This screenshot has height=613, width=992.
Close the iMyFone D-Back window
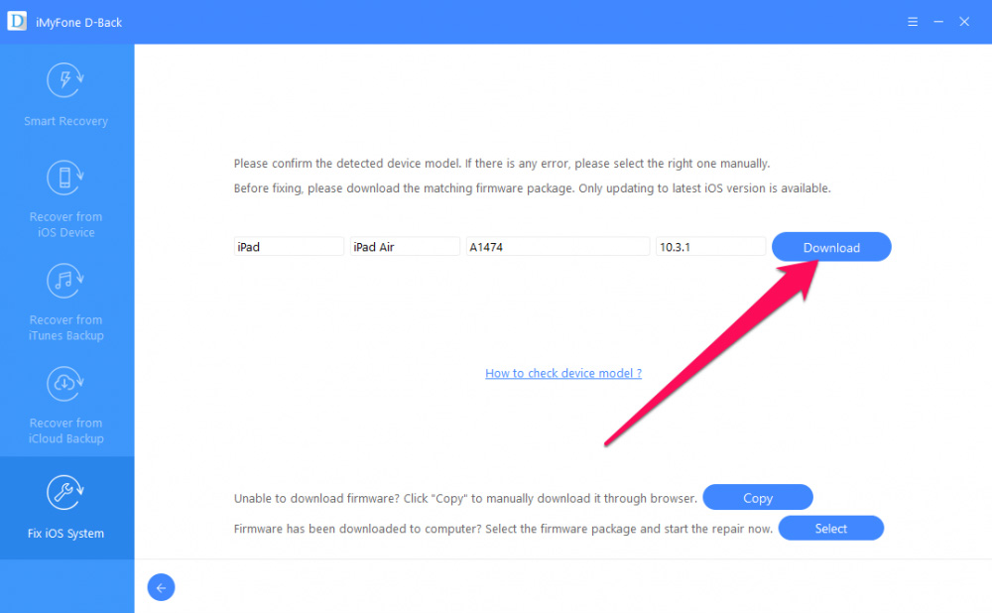964,22
